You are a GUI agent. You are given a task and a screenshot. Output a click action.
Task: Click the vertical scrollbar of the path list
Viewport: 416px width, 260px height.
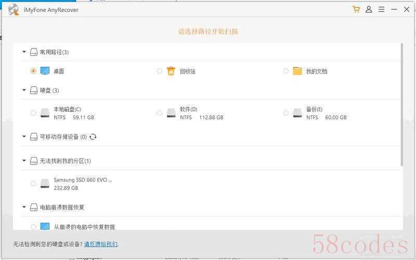pyautogui.click(x=401, y=105)
